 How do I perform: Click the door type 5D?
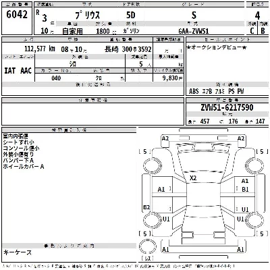131,16
